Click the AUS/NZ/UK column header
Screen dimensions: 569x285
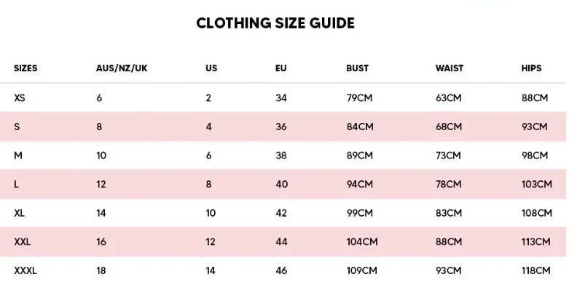tap(122, 68)
